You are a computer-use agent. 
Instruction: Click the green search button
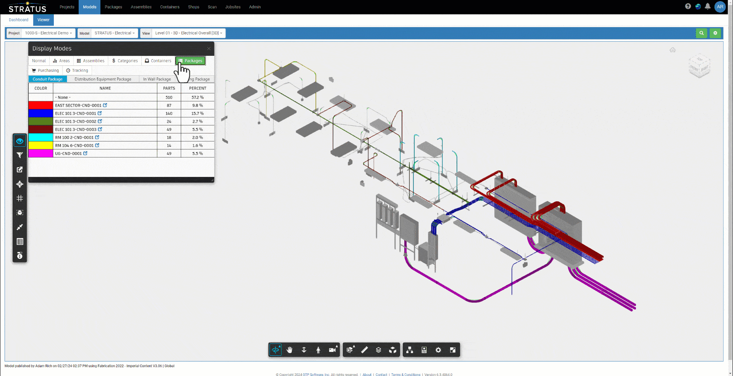tap(701, 33)
